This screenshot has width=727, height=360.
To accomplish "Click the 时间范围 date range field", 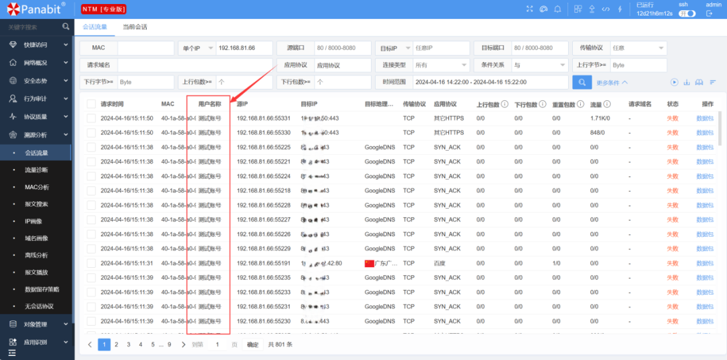I will point(489,82).
